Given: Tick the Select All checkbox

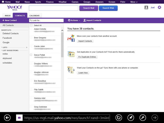Looking at the screenshot, I should (x=31, y=25).
